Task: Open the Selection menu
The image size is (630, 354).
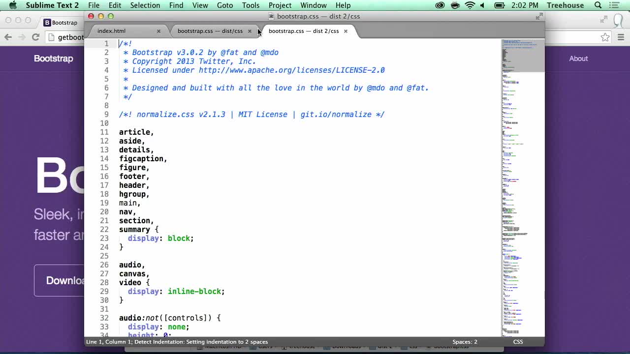Action: (145, 5)
